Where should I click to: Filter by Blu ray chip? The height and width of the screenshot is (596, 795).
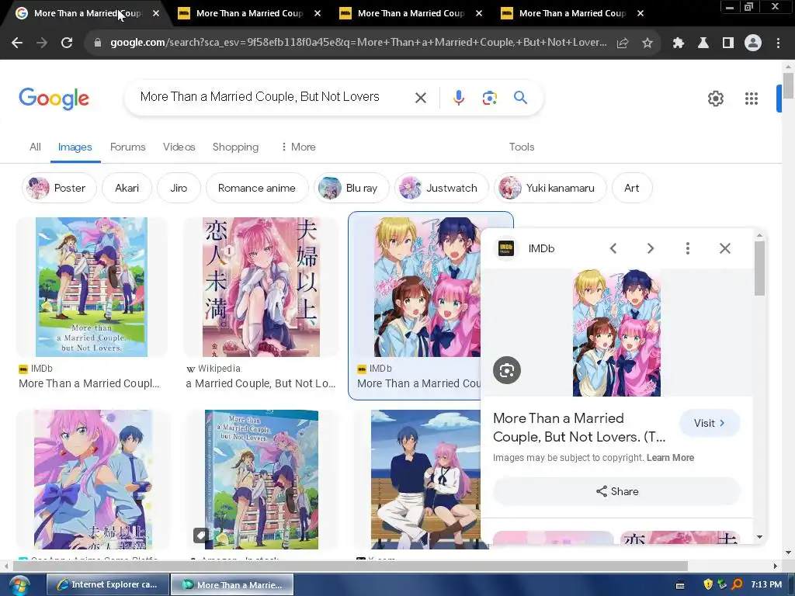tap(352, 188)
